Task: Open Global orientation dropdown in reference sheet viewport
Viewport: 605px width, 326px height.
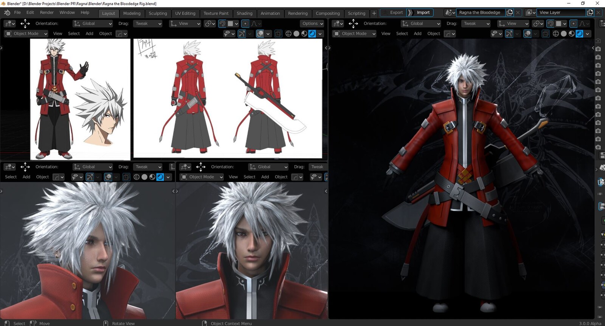Action: click(93, 23)
